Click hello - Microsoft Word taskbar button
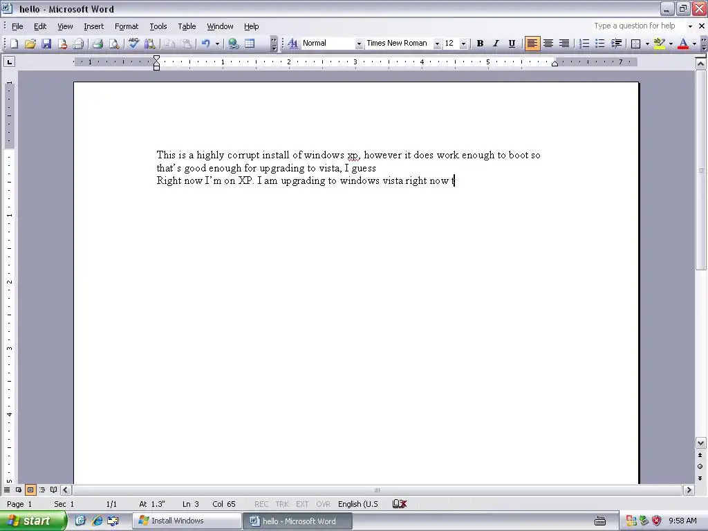This screenshot has width=708, height=531. point(297,521)
